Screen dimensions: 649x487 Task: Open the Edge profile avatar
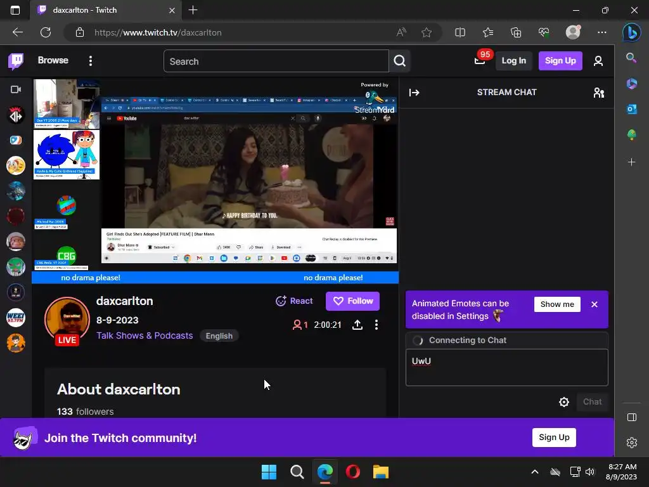point(573,32)
